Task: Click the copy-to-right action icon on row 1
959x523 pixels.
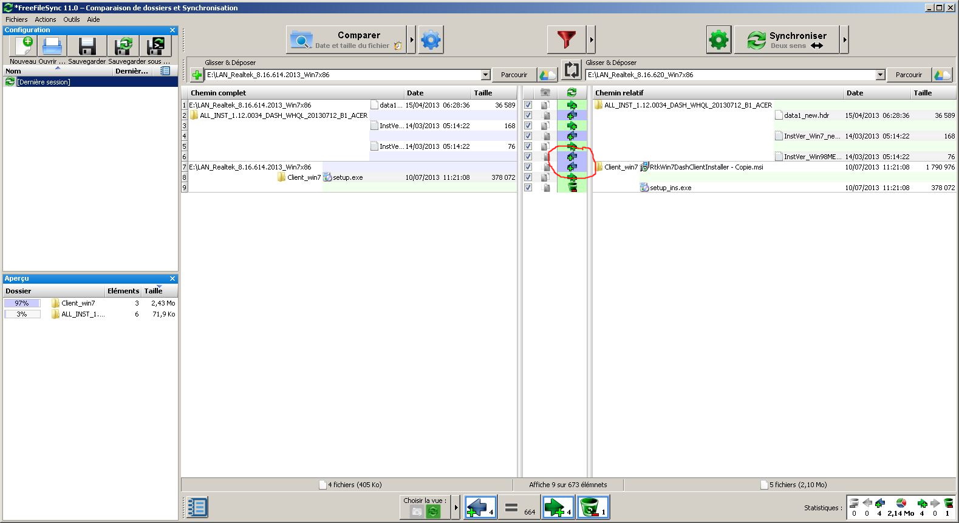Action: (x=572, y=105)
